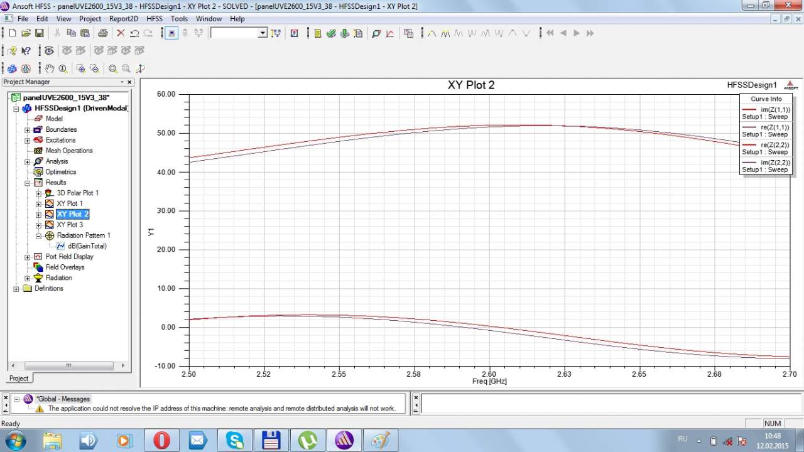Click the first curve marker icon

click(432, 33)
